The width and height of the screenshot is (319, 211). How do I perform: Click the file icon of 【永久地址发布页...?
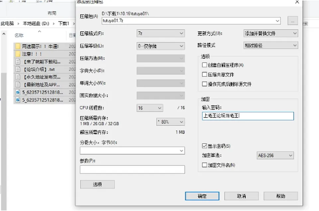pyautogui.click(x=18, y=77)
